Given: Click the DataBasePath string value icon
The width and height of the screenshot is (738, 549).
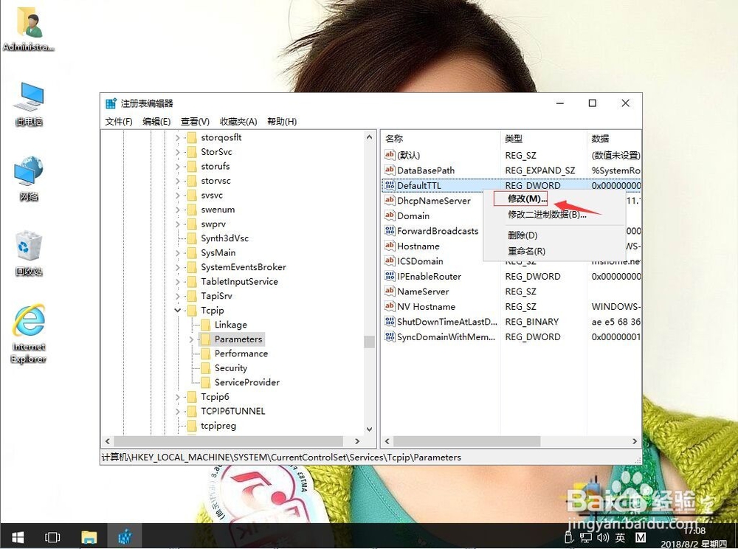Looking at the screenshot, I should tap(389, 170).
